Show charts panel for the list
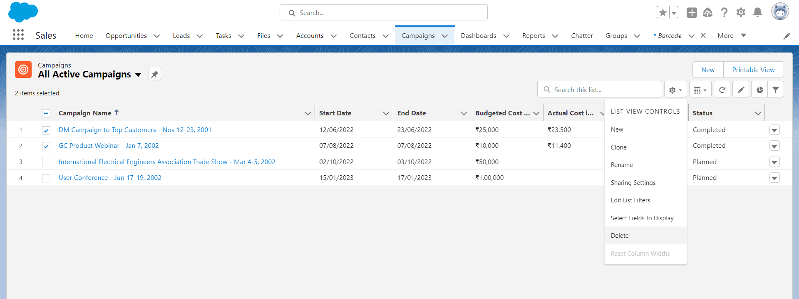 pos(759,90)
